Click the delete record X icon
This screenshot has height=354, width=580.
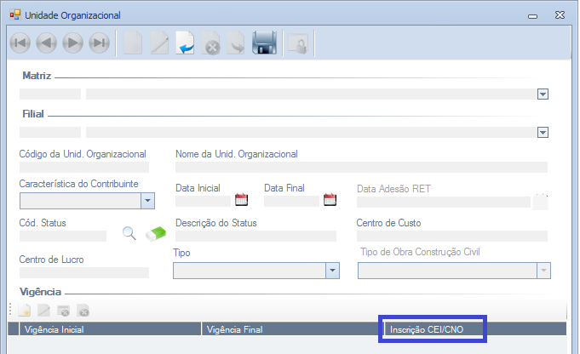click(211, 43)
